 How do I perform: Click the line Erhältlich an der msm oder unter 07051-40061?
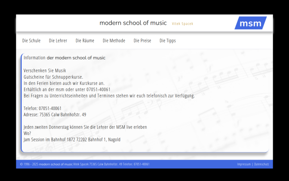coord(67,89)
